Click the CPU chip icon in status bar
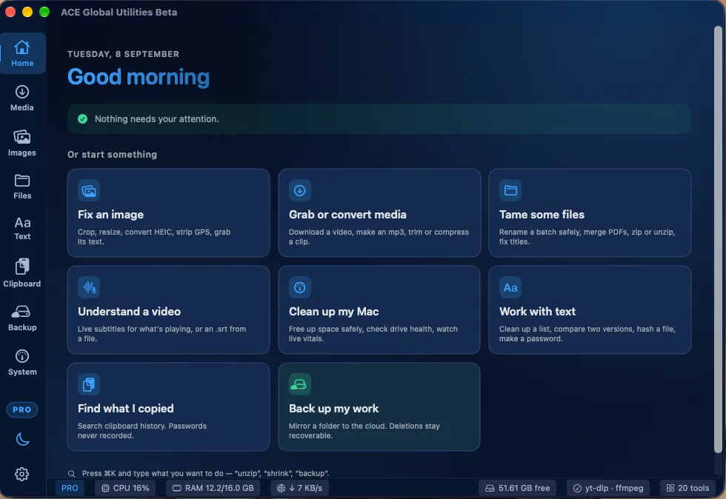Viewport: 726px width, 499px height. [x=105, y=489]
